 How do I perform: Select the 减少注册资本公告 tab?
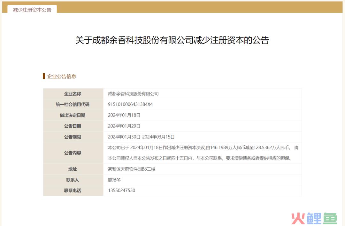[x=32, y=10]
